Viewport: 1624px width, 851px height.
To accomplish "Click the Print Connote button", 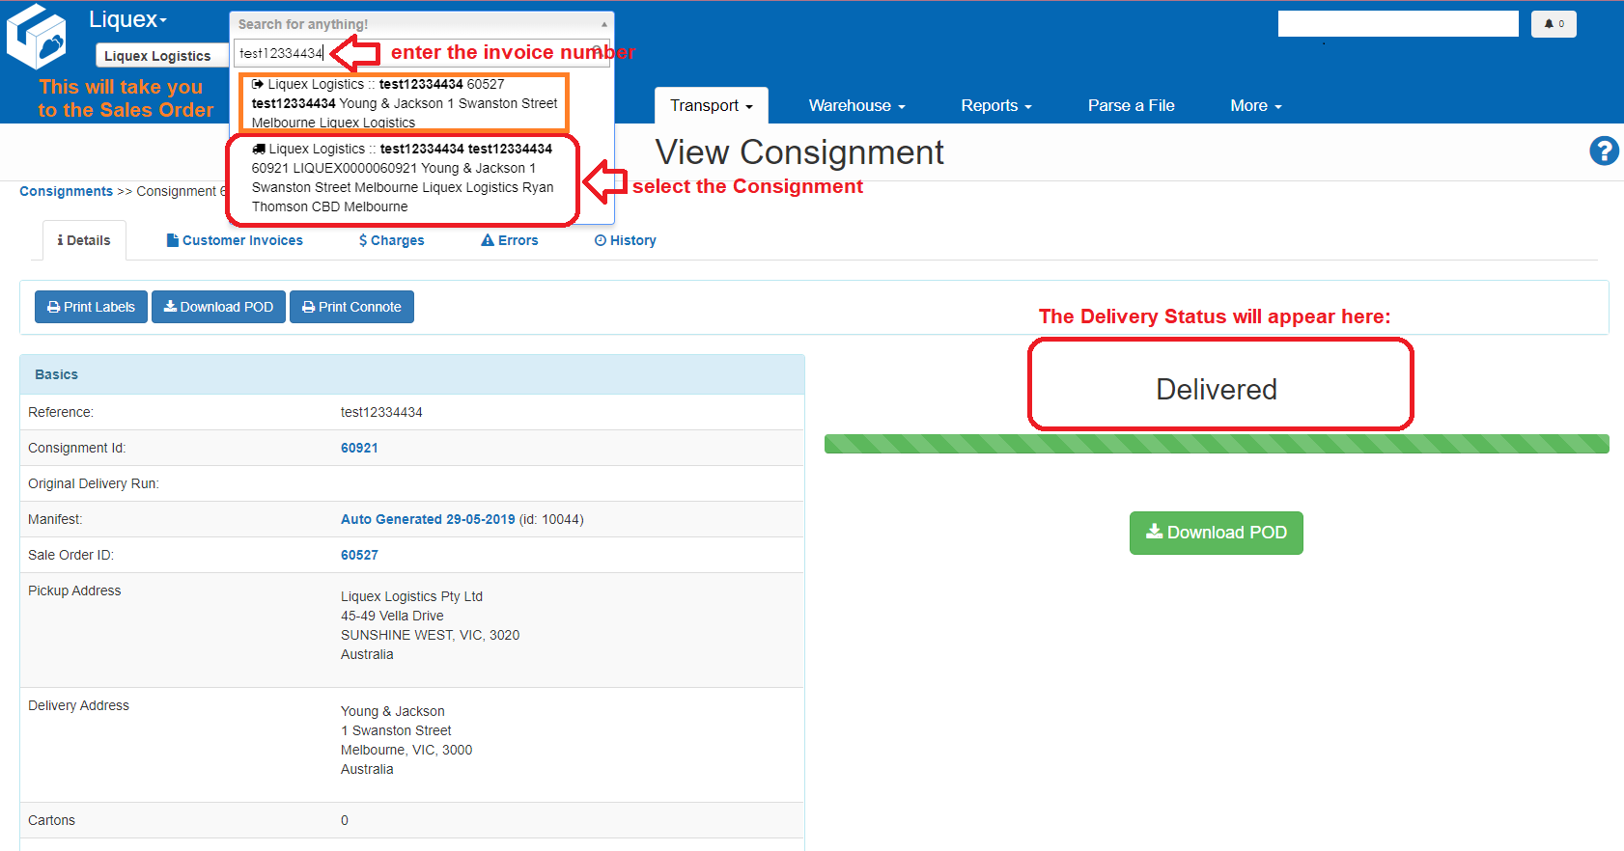I will coord(351,307).
